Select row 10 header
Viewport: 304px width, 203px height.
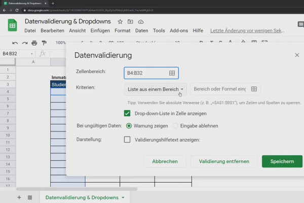pos(8,135)
